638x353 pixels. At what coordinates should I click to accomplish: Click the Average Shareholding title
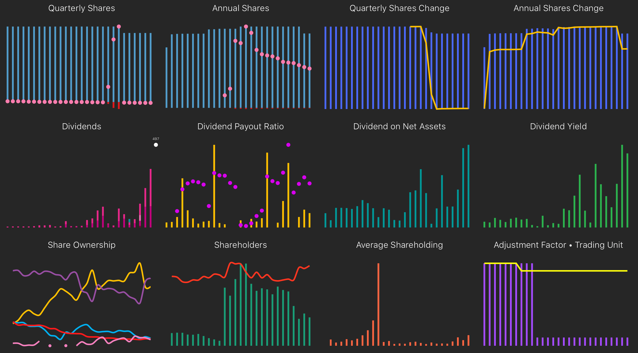coord(399,245)
